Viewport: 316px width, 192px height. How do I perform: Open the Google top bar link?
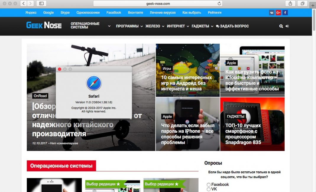[48, 12]
